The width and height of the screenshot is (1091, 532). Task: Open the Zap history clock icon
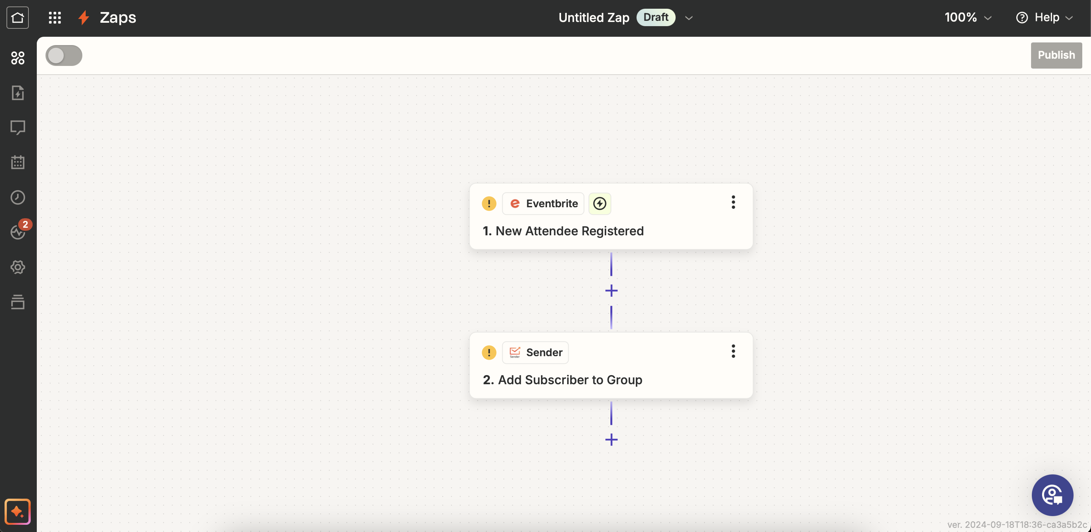[17, 197]
